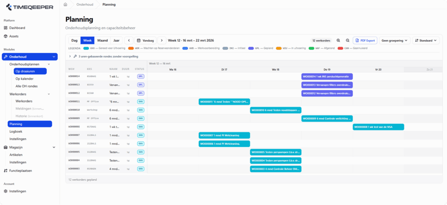The height and width of the screenshot is (205, 447).
Task: Click the PDF Export button
Action: 364,41
